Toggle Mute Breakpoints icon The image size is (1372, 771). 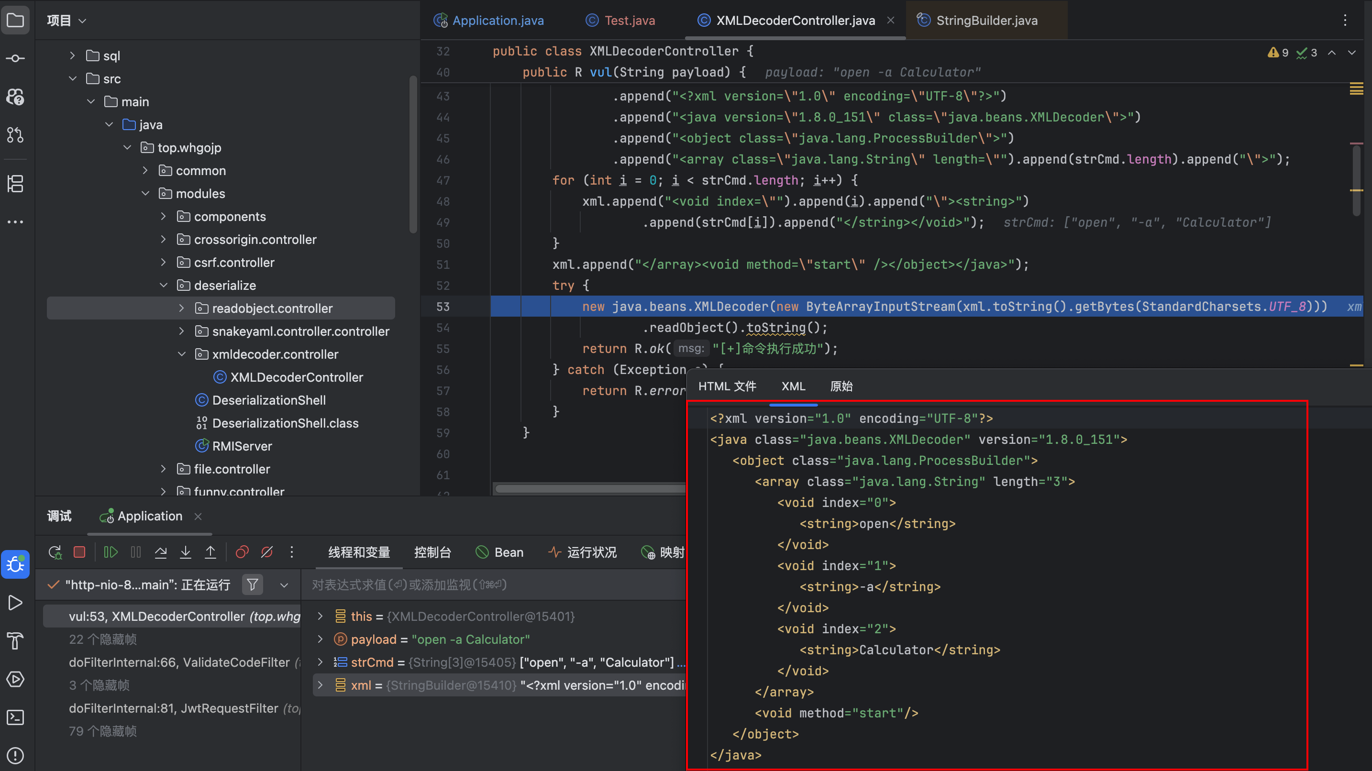click(267, 552)
